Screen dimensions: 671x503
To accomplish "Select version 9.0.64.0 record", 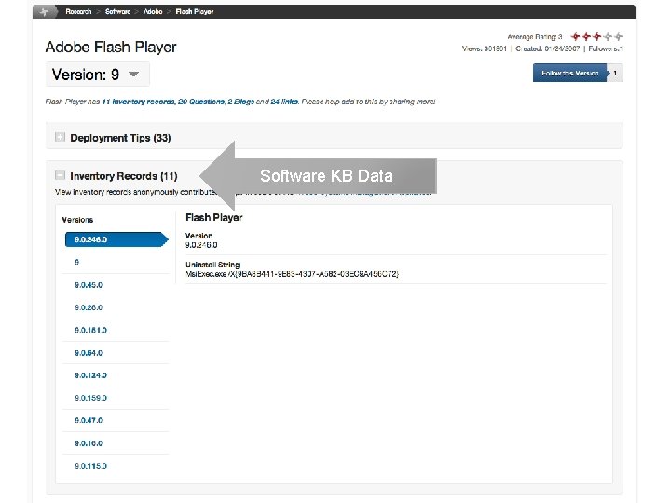I will click(89, 353).
